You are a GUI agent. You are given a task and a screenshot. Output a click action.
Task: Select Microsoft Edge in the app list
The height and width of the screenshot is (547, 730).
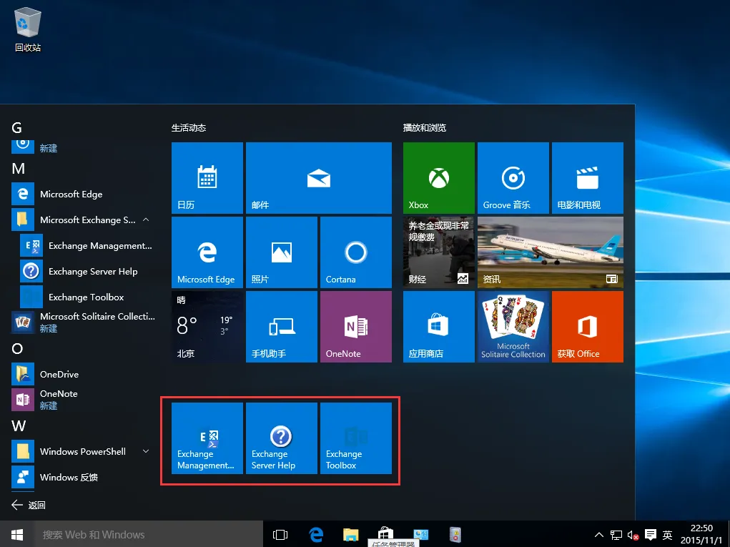(83, 194)
